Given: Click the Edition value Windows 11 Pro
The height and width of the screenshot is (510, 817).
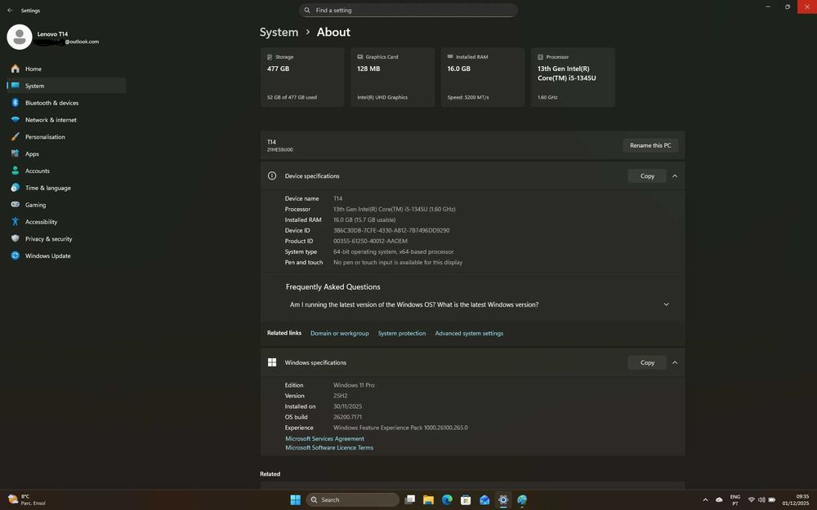Looking at the screenshot, I should coord(354,385).
